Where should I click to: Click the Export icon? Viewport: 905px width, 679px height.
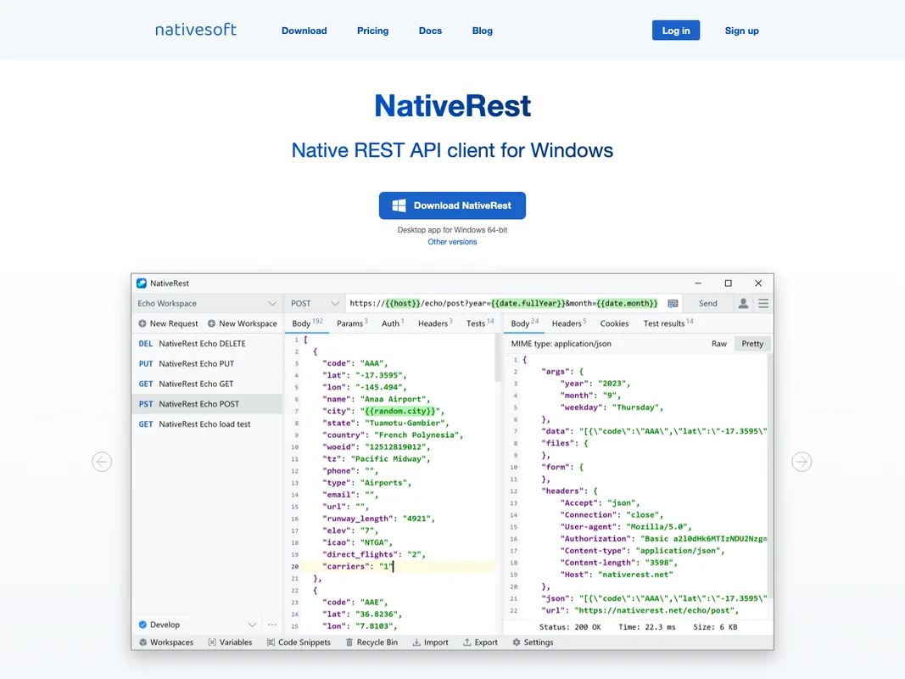click(466, 643)
